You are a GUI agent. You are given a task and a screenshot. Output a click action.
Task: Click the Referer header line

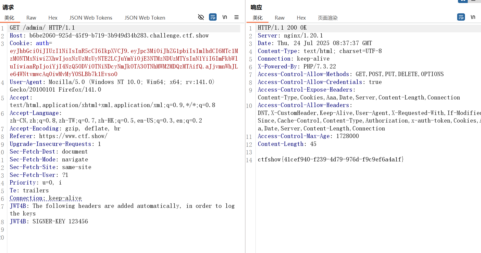point(59,136)
